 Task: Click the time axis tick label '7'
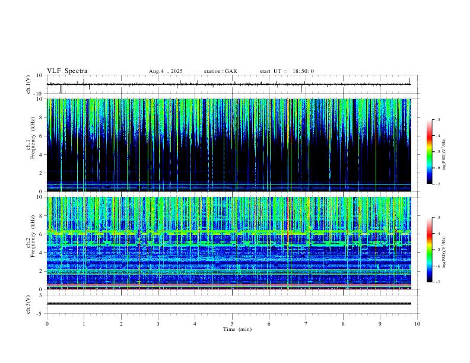pos(306,324)
